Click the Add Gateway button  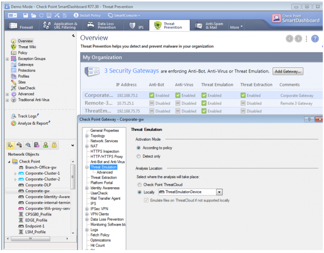[288, 71]
